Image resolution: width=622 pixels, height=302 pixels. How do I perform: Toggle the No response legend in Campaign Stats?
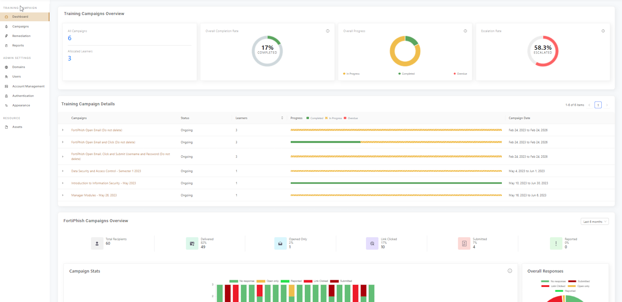coord(242,281)
